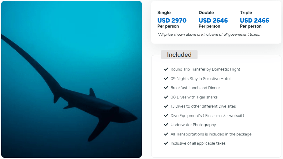
Task: Click checkmark beside 13 Dives item
Action: (166, 106)
